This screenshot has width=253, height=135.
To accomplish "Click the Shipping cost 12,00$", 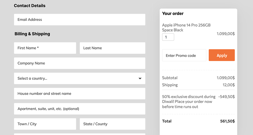I will (x=228, y=85).
